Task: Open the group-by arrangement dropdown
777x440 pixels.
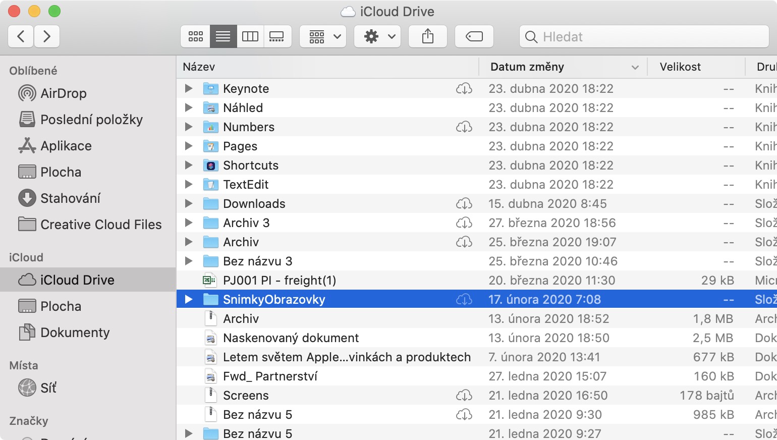Action: click(323, 36)
